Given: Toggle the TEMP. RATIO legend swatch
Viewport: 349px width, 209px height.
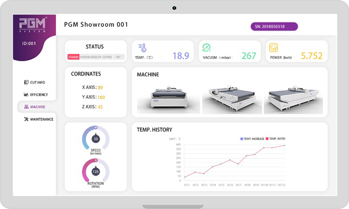Looking at the screenshot, I should [267, 139].
